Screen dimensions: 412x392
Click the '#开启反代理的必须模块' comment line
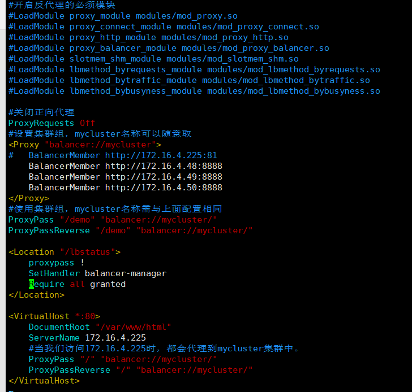click(62, 5)
